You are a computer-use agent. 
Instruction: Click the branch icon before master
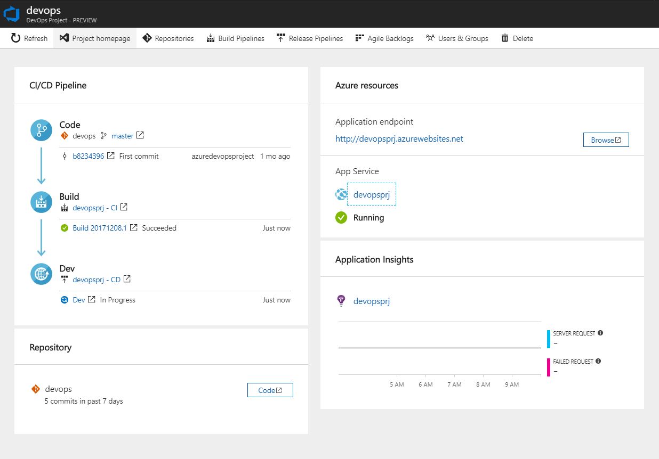104,136
